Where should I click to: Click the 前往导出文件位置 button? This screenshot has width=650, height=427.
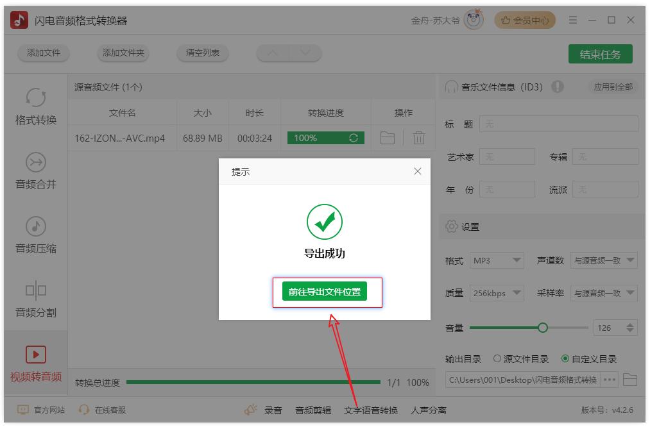coord(325,292)
